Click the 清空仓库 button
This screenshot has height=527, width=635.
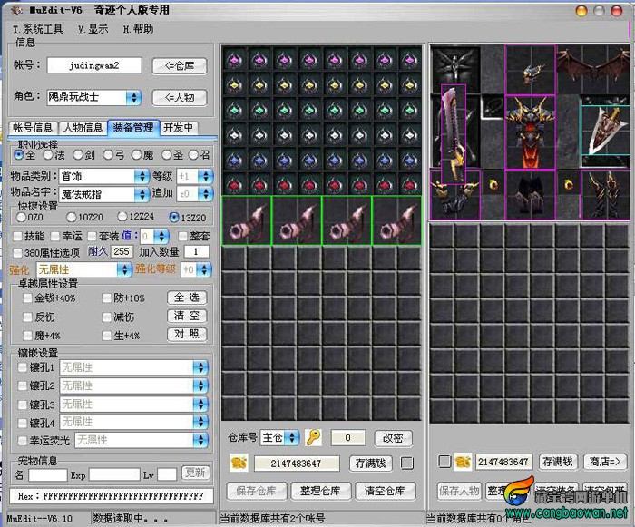[x=385, y=491]
